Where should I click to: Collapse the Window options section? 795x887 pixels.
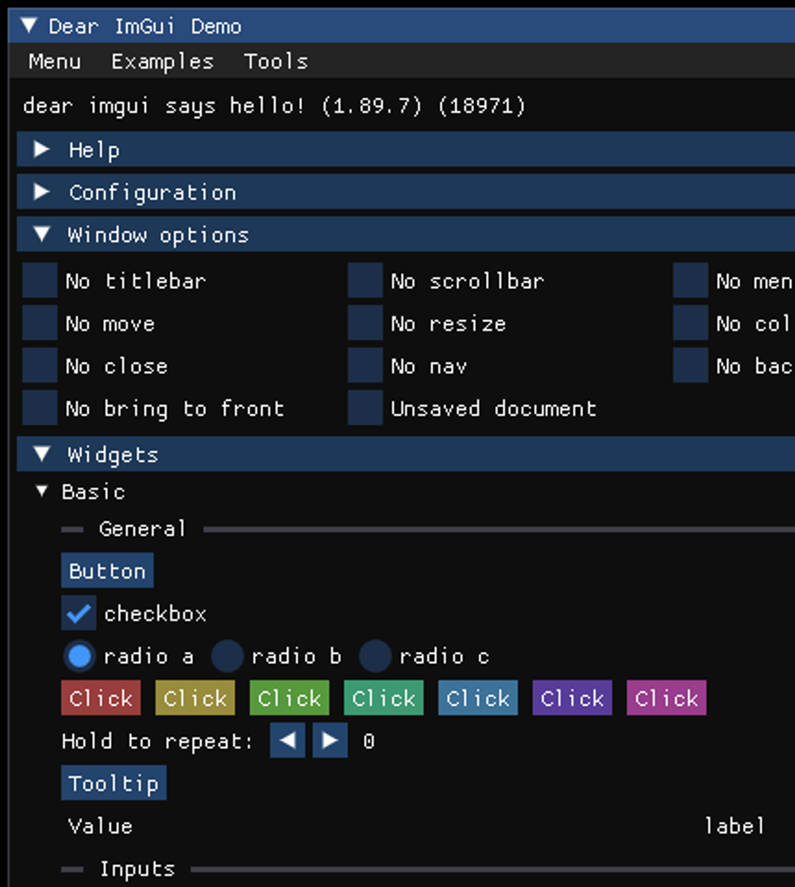(x=406, y=234)
